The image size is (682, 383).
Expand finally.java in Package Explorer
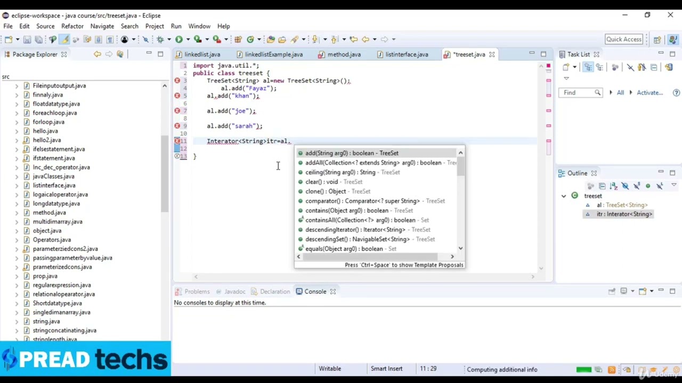(17, 95)
